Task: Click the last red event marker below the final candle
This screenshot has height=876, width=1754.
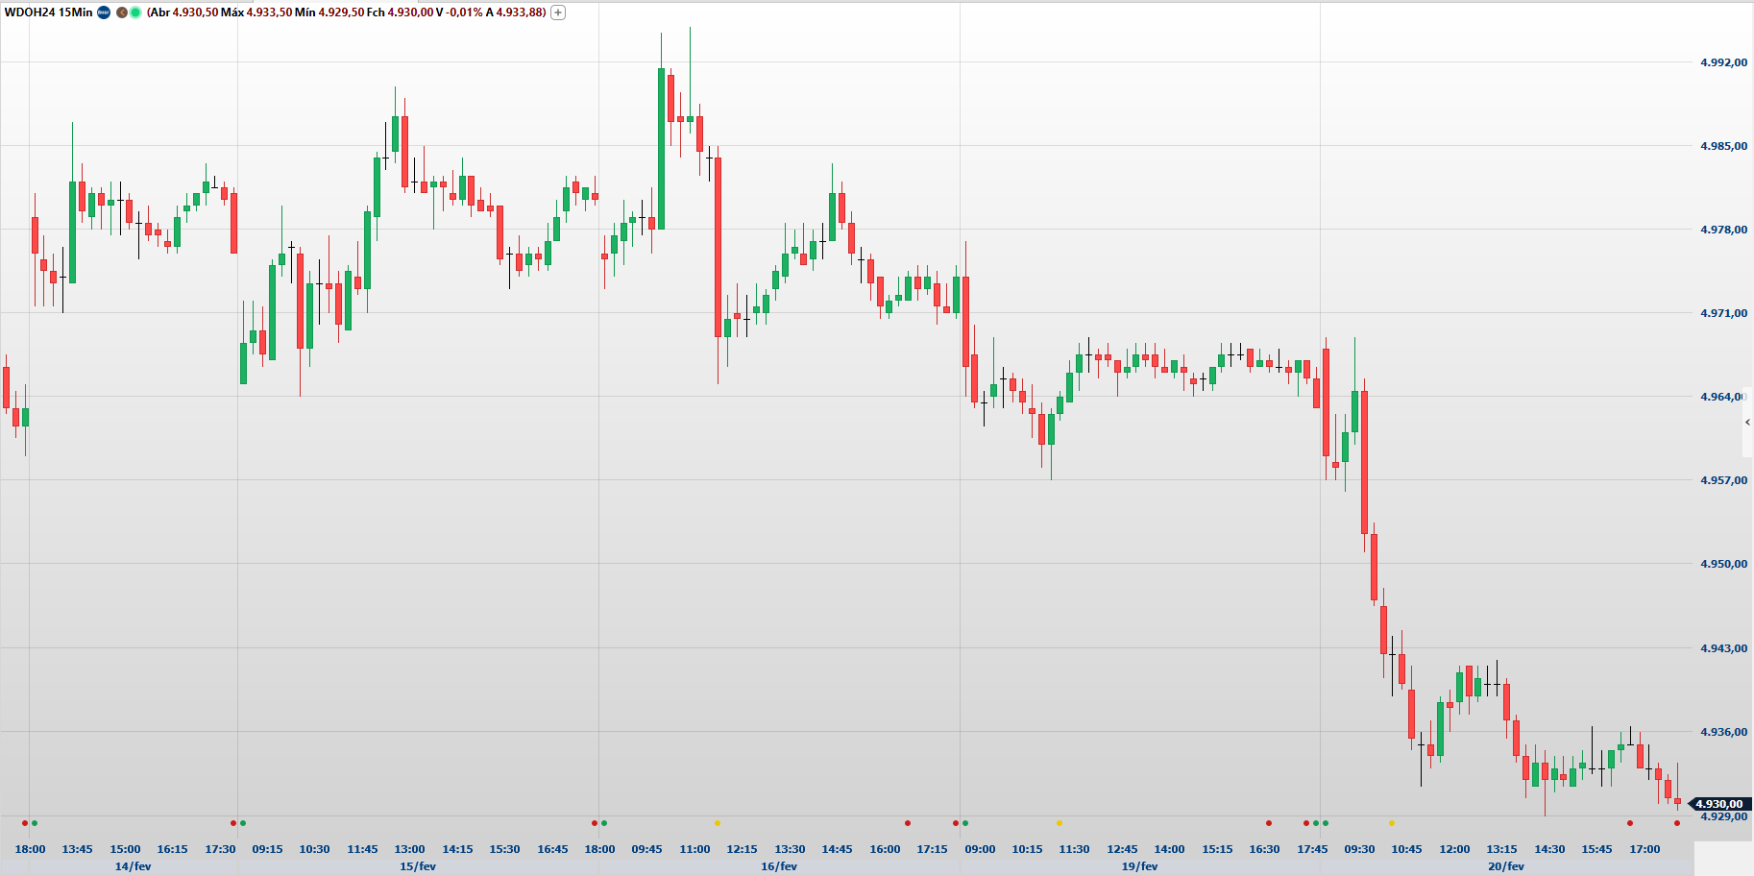Action: coord(1677,823)
